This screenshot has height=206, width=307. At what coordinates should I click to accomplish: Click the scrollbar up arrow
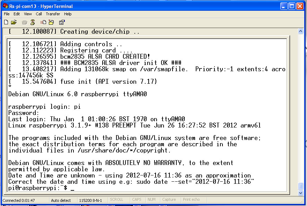300,31
